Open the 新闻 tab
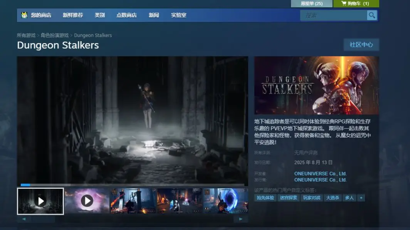 pos(154,15)
